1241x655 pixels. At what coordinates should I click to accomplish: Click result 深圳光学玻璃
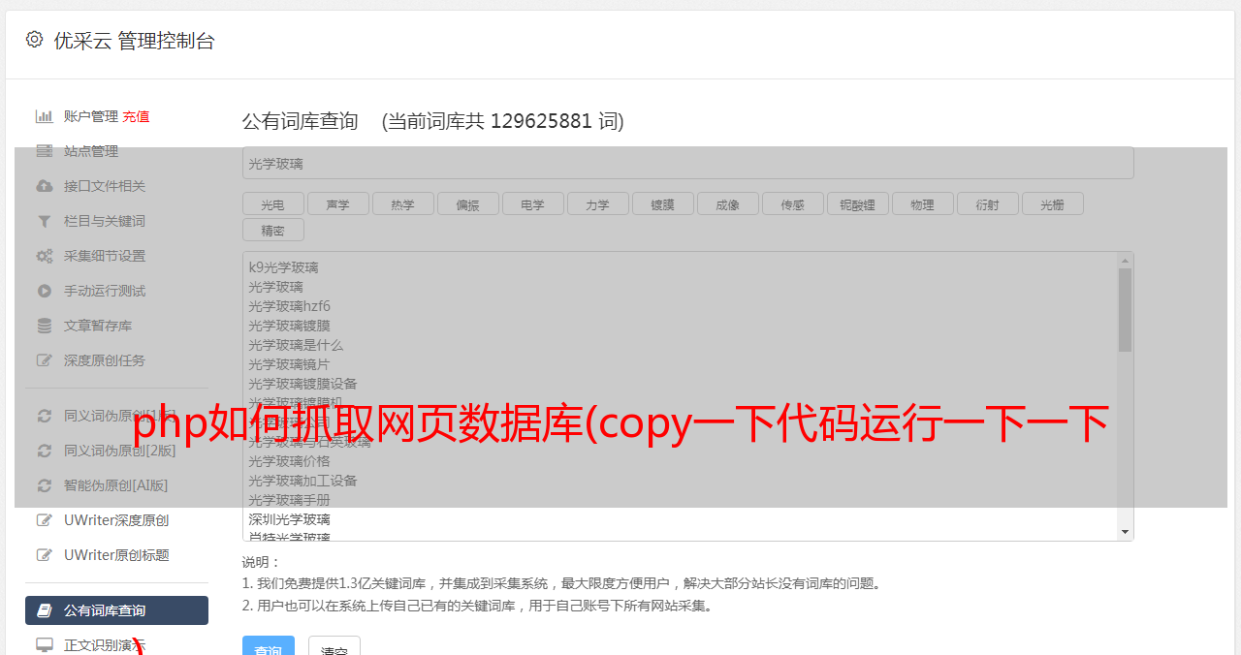pyautogui.click(x=289, y=519)
